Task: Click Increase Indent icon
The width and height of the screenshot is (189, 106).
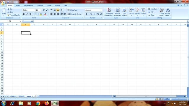Action: [x=65, y=14]
